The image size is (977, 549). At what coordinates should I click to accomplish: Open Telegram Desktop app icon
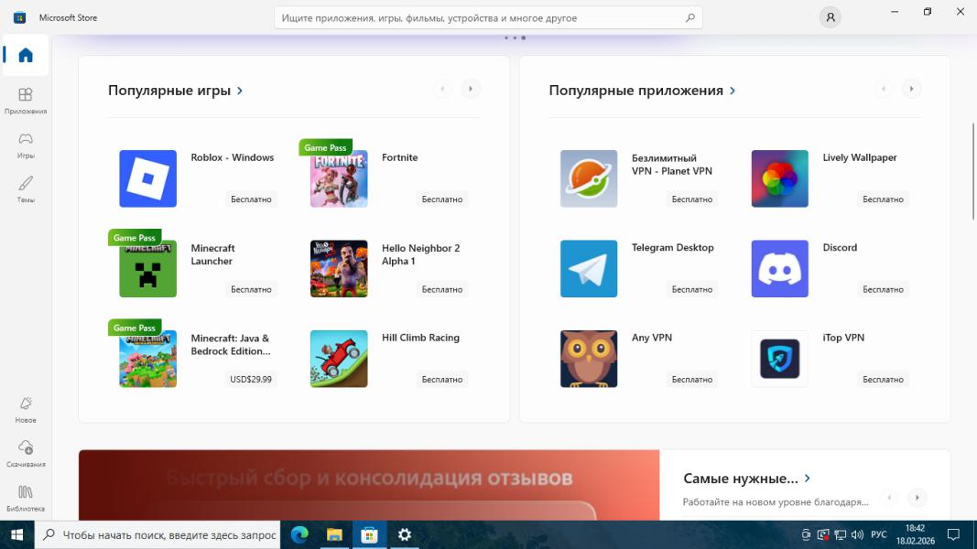point(589,269)
